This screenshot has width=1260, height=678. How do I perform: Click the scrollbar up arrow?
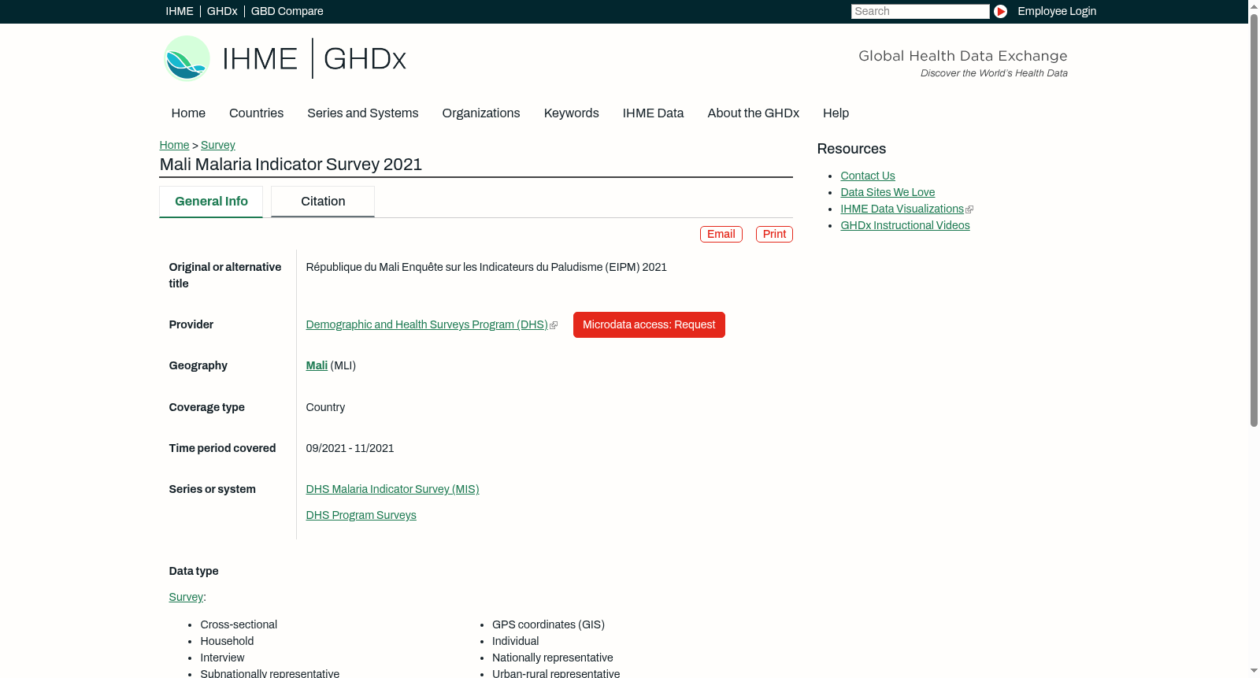[1254, 6]
